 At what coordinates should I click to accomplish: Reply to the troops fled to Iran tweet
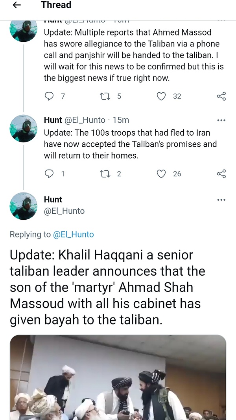click(49, 174)
